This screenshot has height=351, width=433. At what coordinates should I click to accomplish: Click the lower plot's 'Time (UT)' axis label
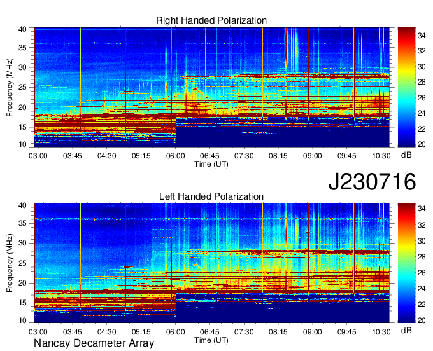(x=211, y=340)
